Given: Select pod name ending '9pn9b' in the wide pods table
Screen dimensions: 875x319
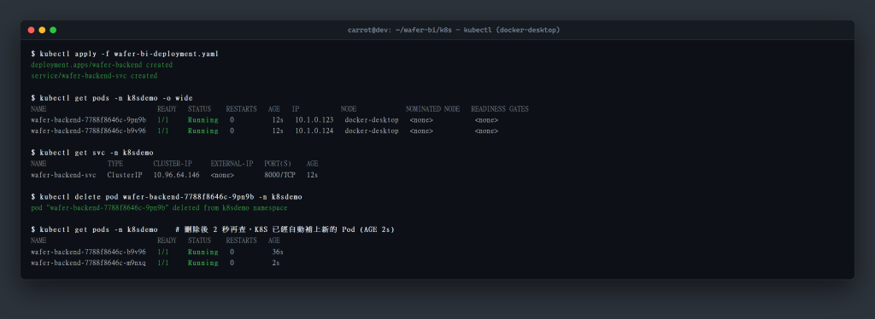Looking at the screenshot, I should click(88, 120).
